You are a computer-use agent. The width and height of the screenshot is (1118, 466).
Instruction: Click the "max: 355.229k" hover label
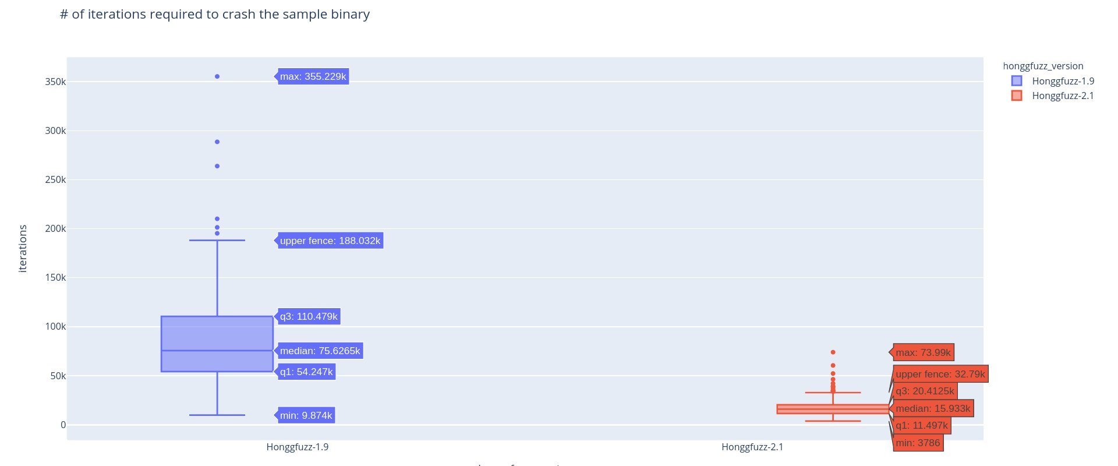pyautogui.click(x=313, y=76)
